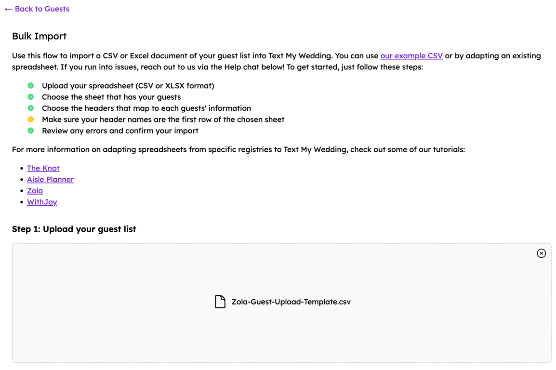The height and width of the screenshot is (370, 556).
Task: Go back via Back to Guests link
Action: (x=37, y=9)
